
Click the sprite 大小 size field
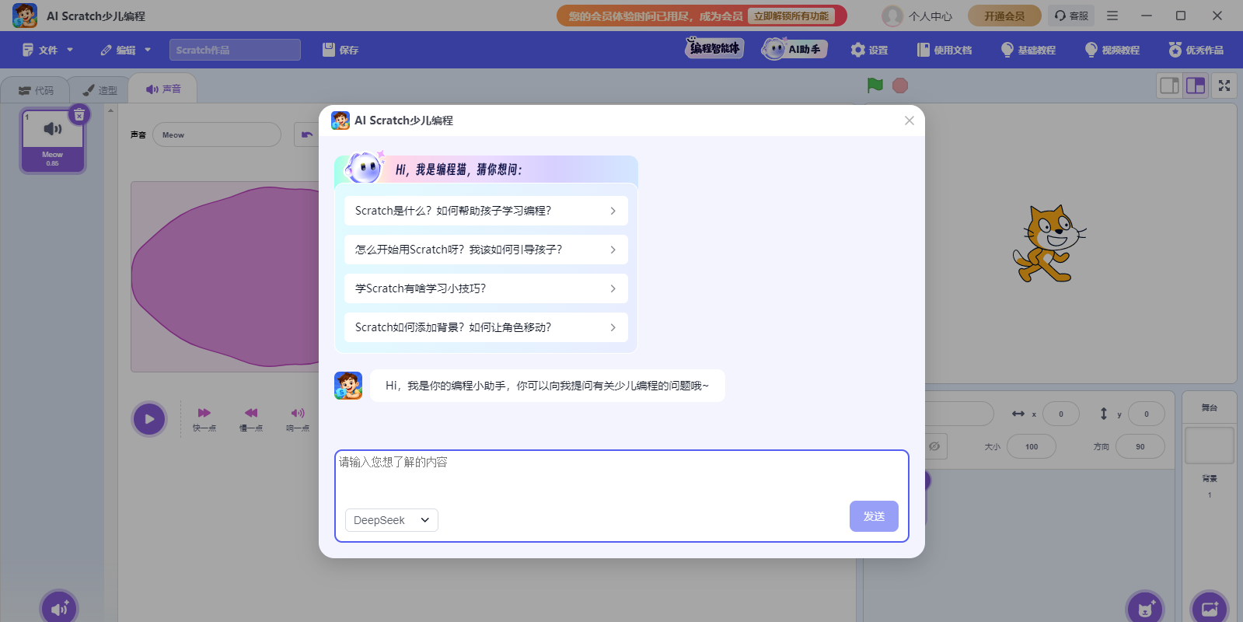pos(1032,446)
